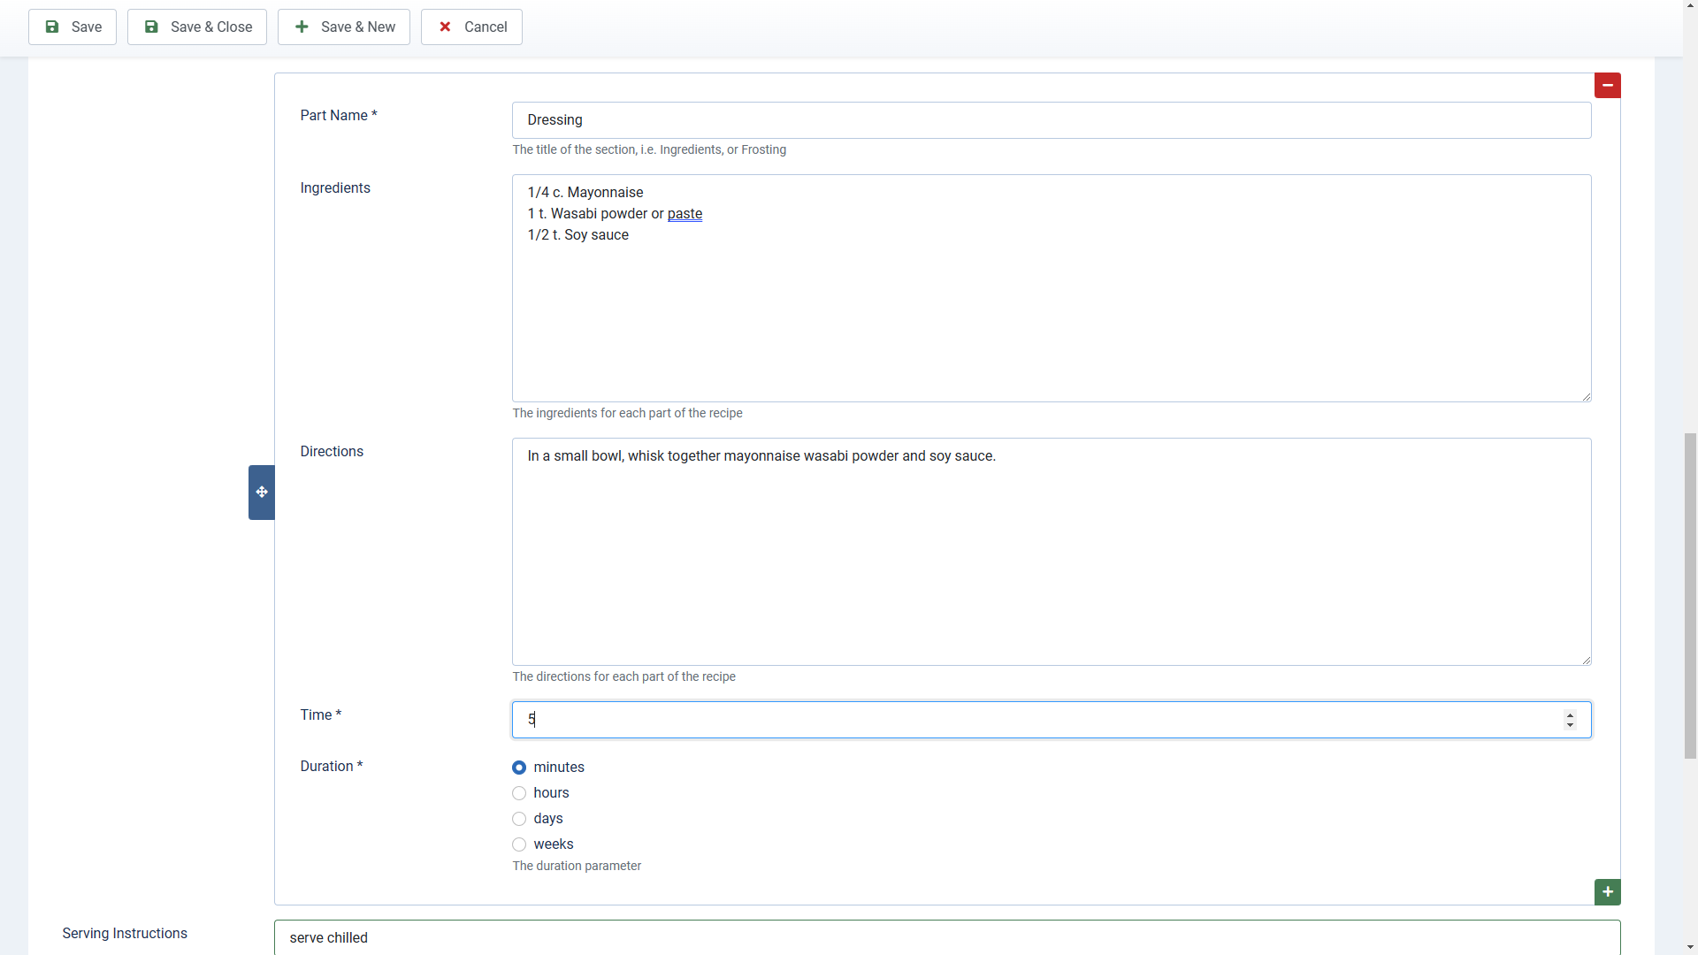Click the Save button
The width and height of the screenshot is (1698, 955).
73,27
